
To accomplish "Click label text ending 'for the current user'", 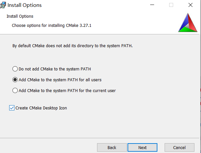I will click(67, 90).
